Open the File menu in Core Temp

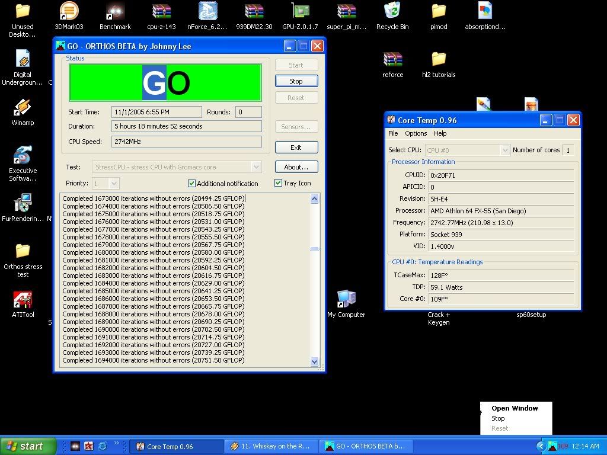(393, 133)
